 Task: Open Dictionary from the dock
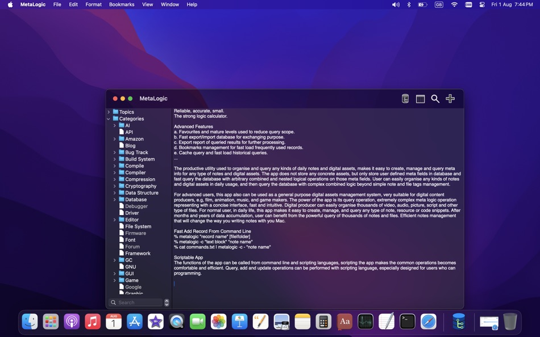click(344, 322)
